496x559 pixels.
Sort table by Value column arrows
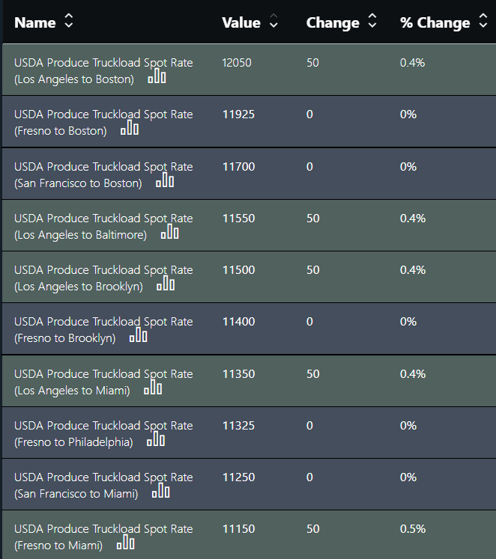point(273,21)
